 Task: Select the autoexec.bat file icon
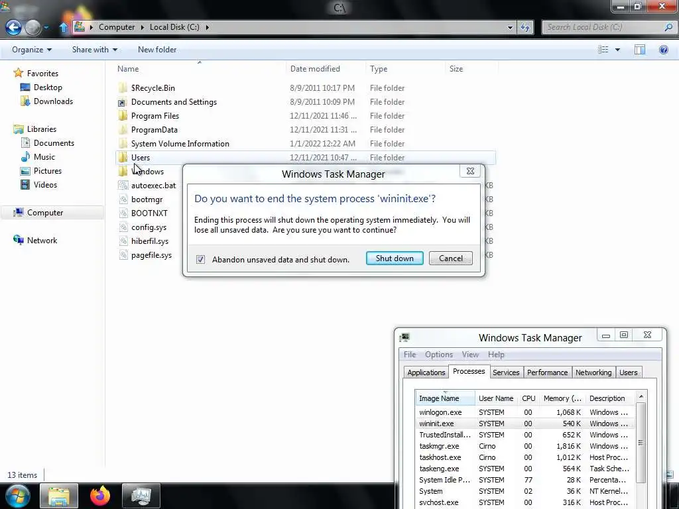123,186
